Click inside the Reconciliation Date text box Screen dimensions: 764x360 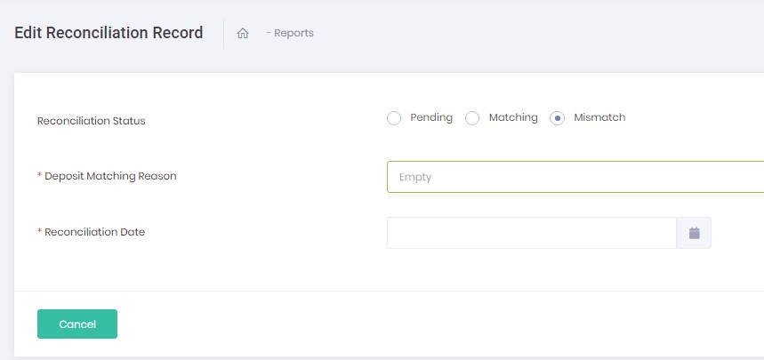(531, 233)
